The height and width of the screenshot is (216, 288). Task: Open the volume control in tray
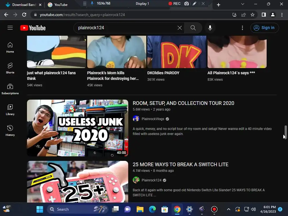point(253,209)
